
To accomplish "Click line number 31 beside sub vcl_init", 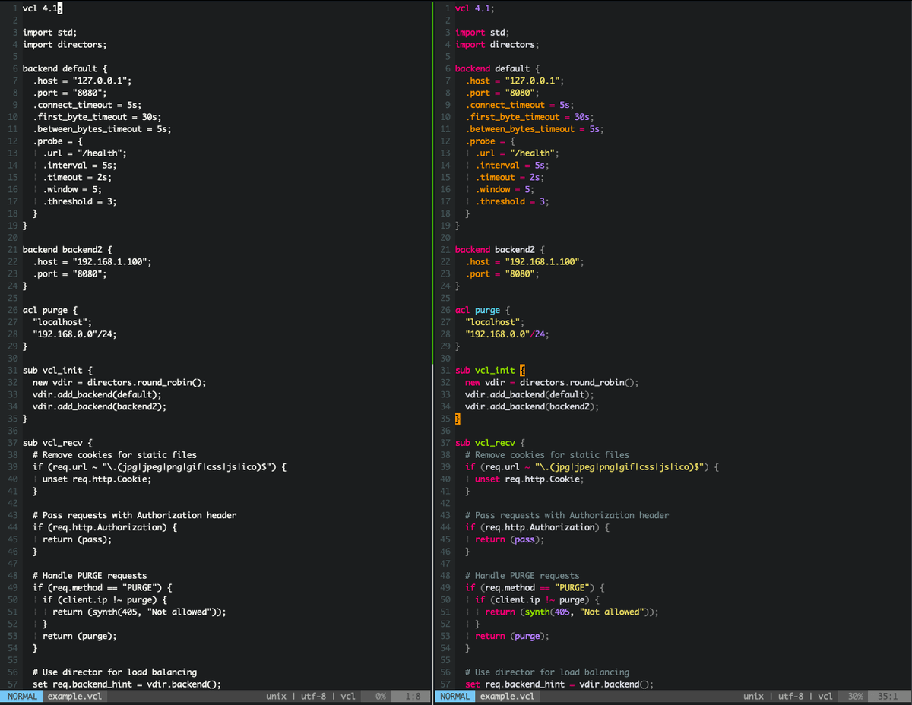I will click(x=11, y=370).
